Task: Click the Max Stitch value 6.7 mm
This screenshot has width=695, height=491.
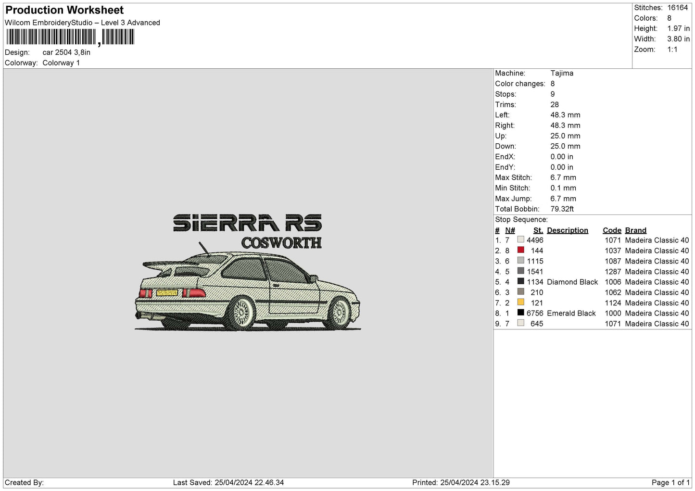Action: tap(563, 177)
